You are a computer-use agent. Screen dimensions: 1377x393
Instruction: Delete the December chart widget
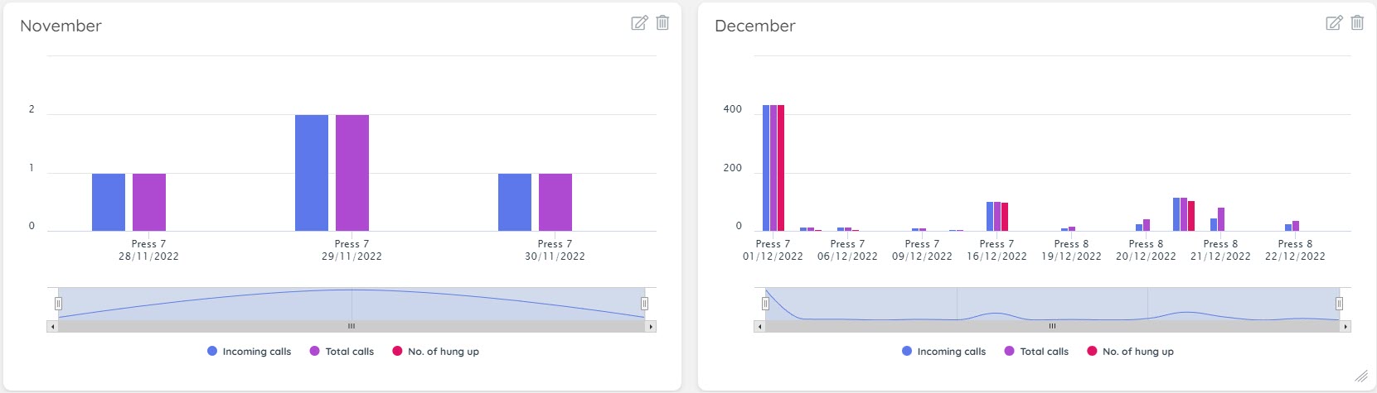(1357, 23)
